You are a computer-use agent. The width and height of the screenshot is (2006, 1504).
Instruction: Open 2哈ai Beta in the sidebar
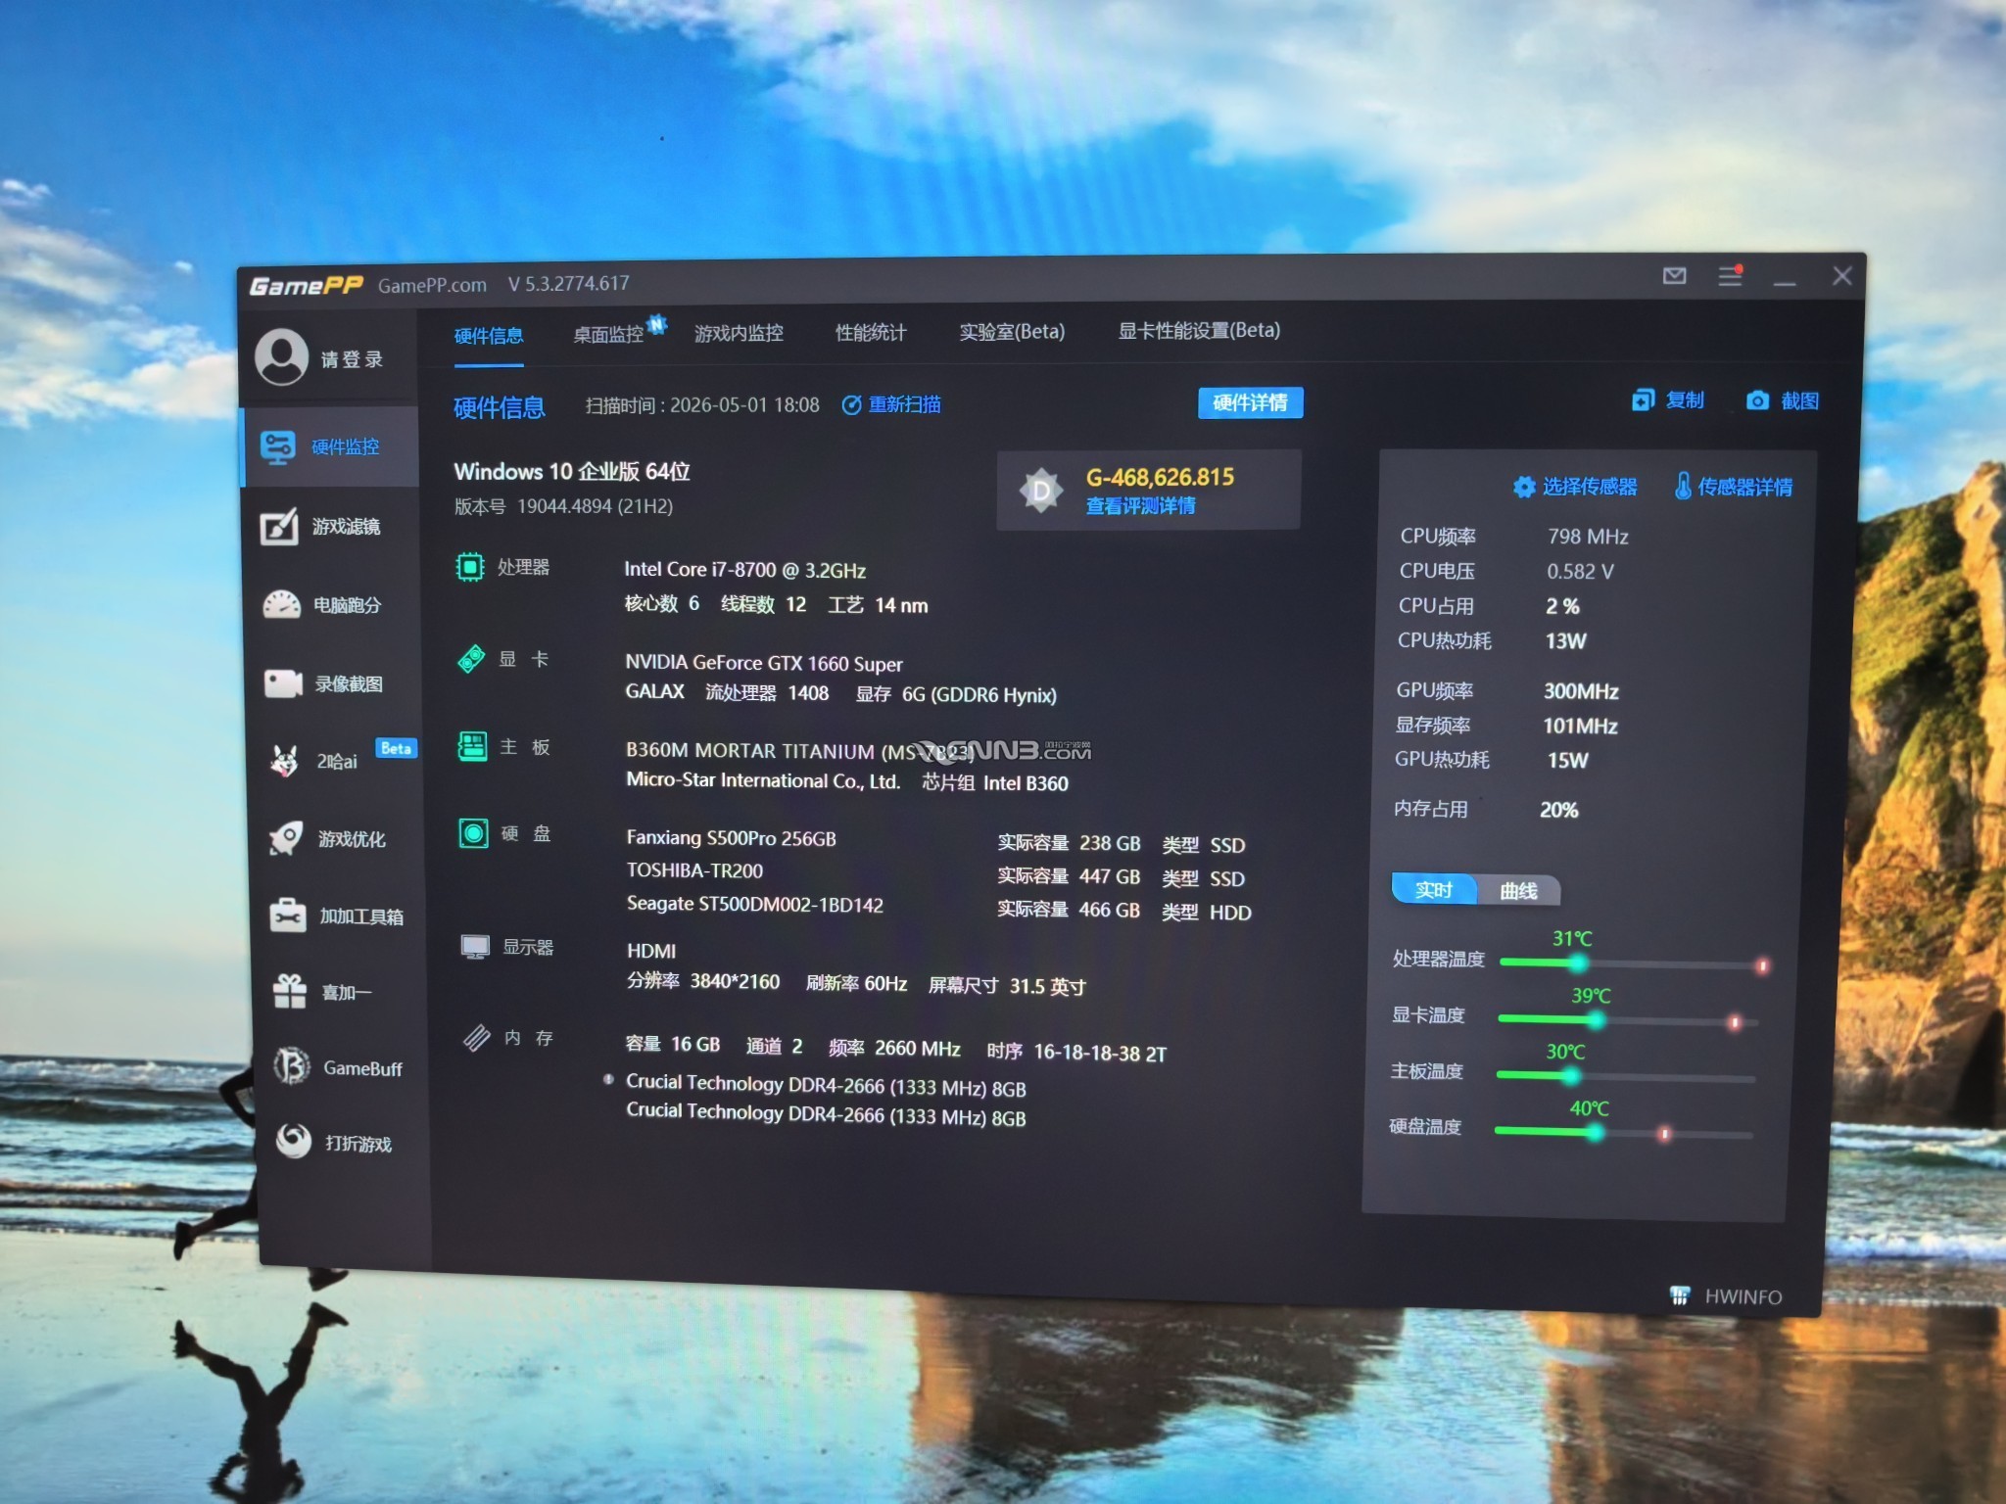[x=338, y=760]
